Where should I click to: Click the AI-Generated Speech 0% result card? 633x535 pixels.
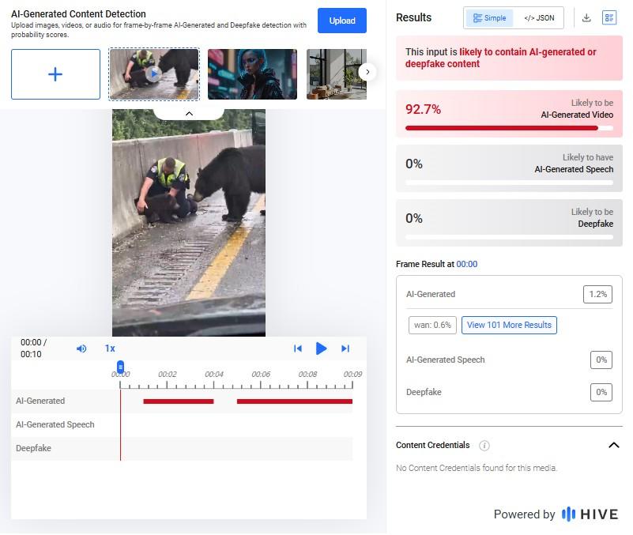tap(509, 168)
